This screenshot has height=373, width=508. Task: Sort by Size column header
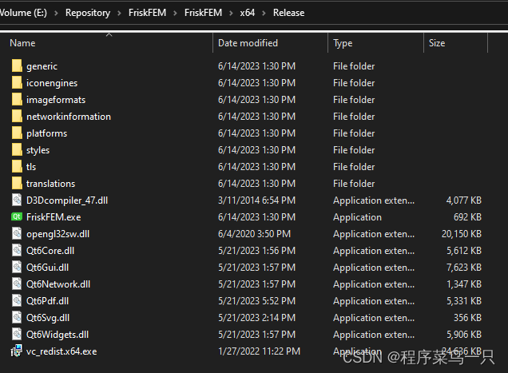click(x=437, y=43)
